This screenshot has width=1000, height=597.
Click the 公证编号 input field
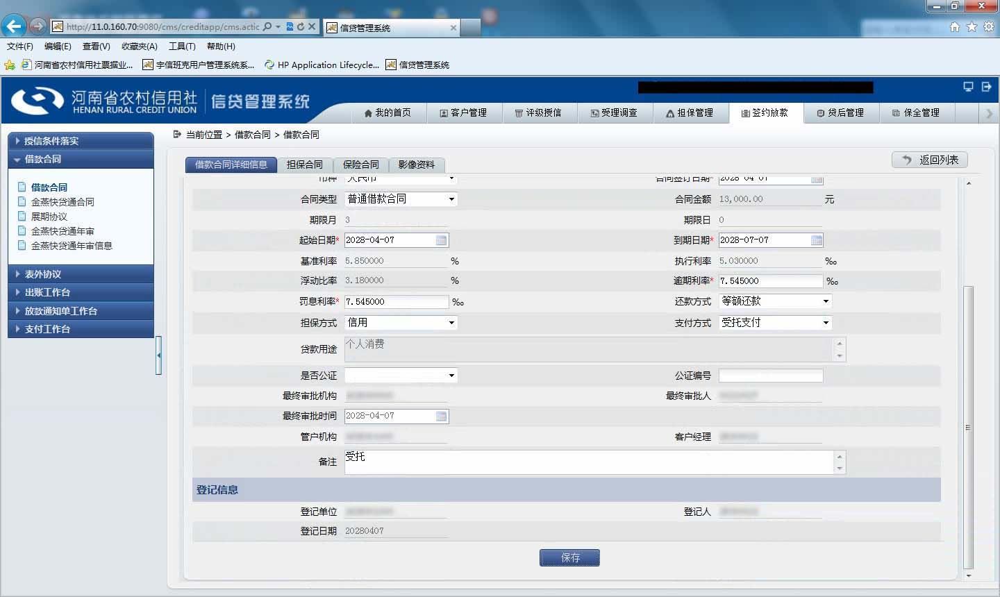tap(770, 376)
